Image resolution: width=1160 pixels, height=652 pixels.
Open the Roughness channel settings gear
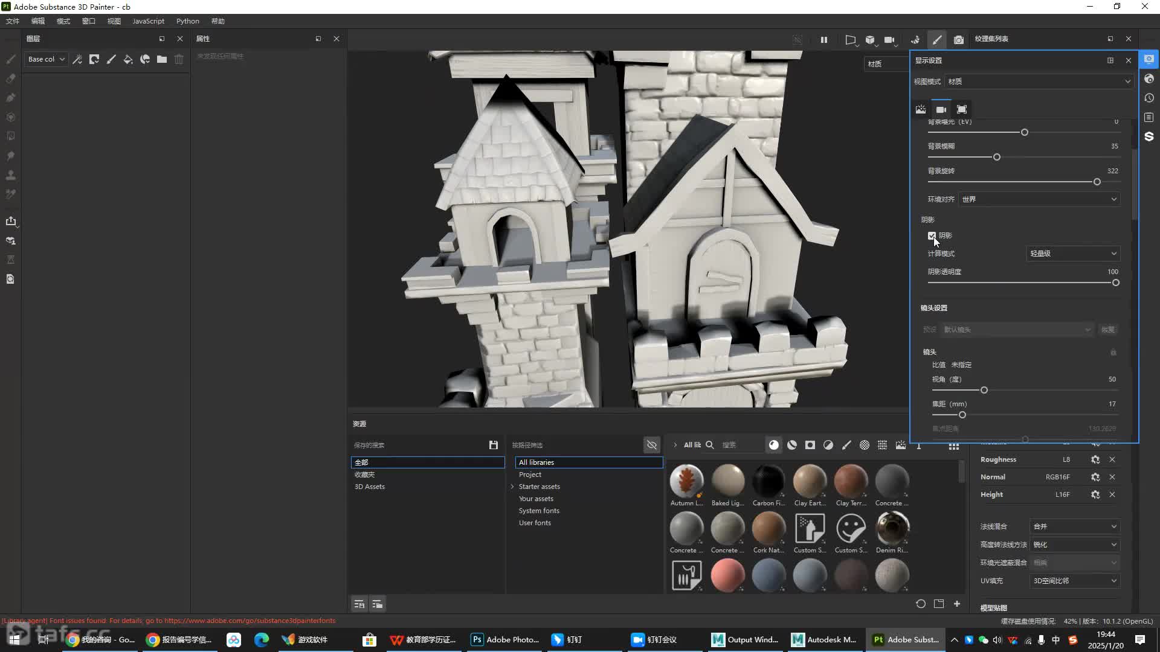(x=1095, y=459)
